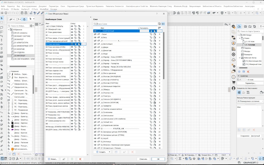Viewport: 264px width, 165px height.
Task: Click Поиск Слоев search field
Action: point(125,24)
